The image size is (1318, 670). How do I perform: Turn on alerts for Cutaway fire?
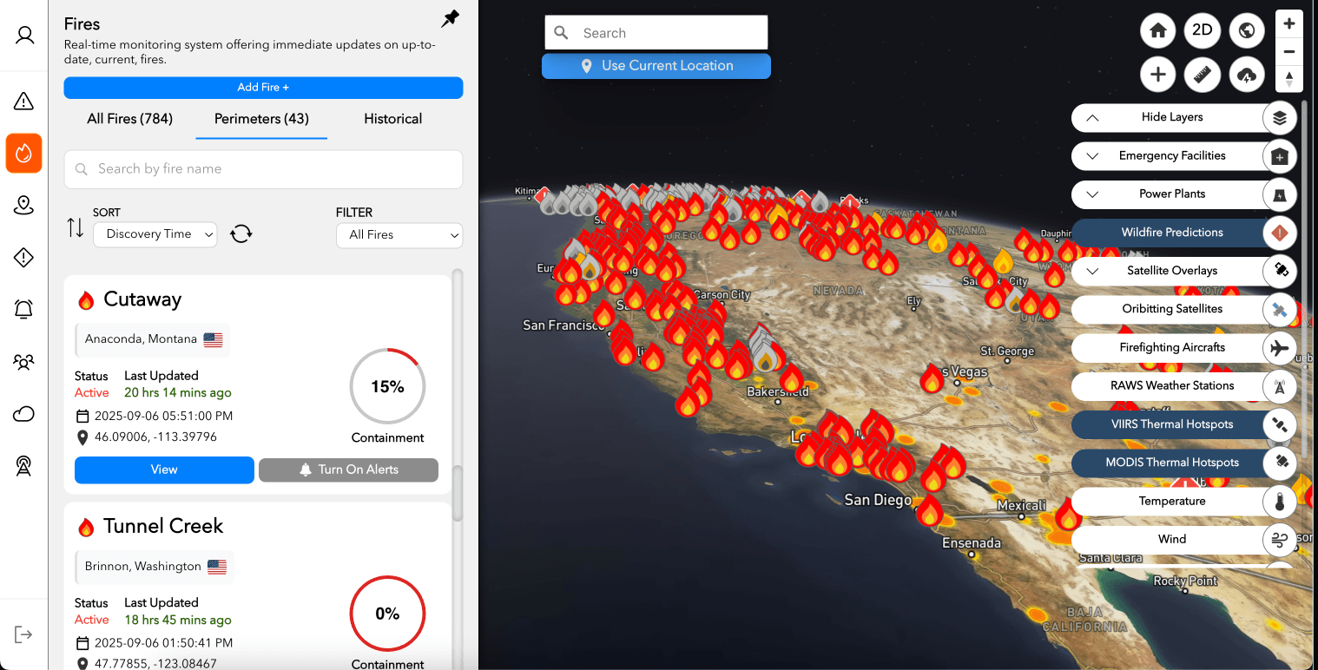coord(348,470)
